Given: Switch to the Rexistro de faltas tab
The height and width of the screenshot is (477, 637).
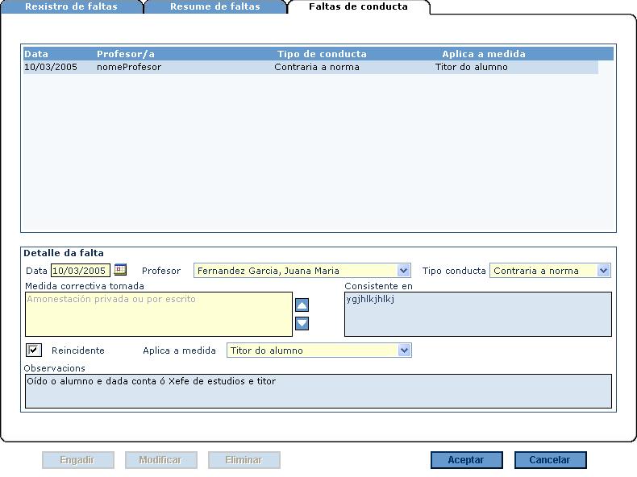Looking at the screenshot, I should [x=71, y=6].
